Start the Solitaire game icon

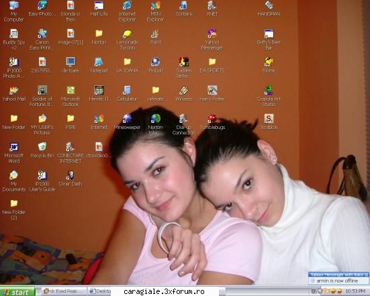click(184, 9)
